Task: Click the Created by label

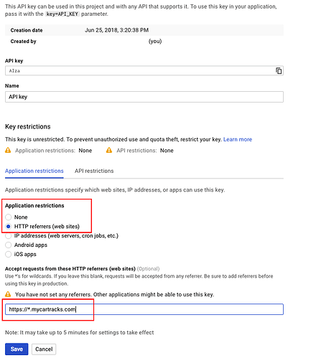Action: (23, 42)
